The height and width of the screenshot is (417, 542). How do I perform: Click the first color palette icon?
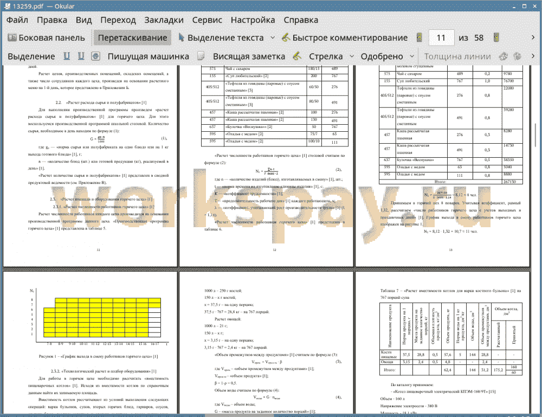coord(504,56)
